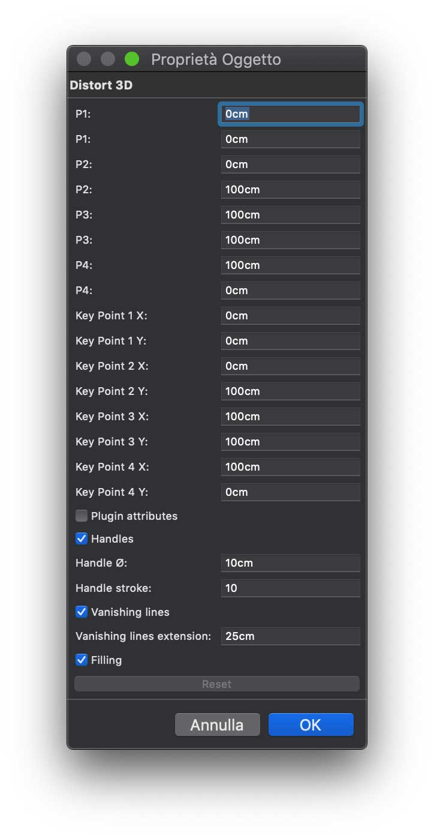Focus the P2 field showing 100cm

pyautogui.click(x=290, y=189)
